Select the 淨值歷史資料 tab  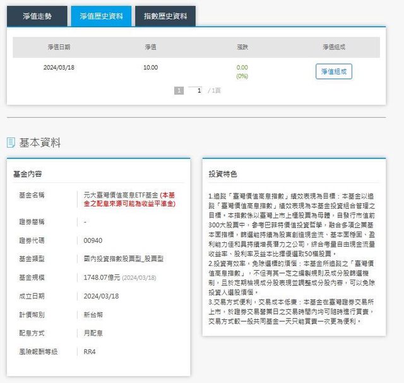pyautogui.click(x=101, y=16)
